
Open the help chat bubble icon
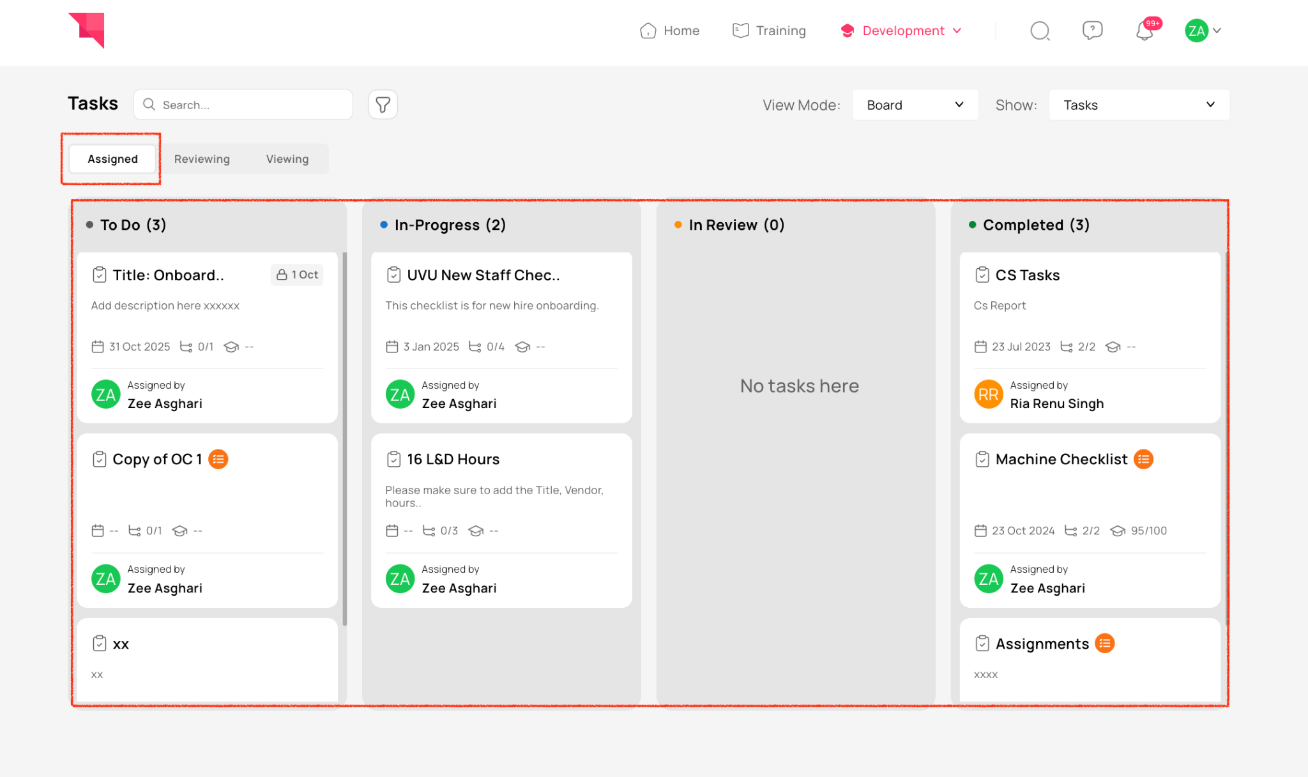1092,30
